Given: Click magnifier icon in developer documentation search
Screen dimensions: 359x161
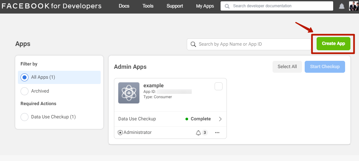Looking at the screenshot, I should 227,6.
